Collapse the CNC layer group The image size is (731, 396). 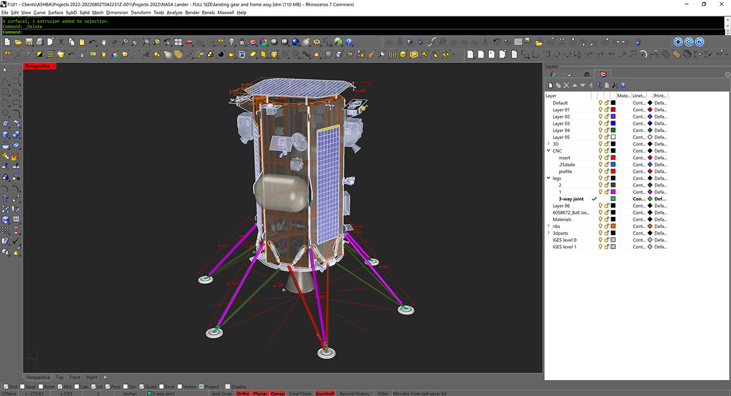549,151
